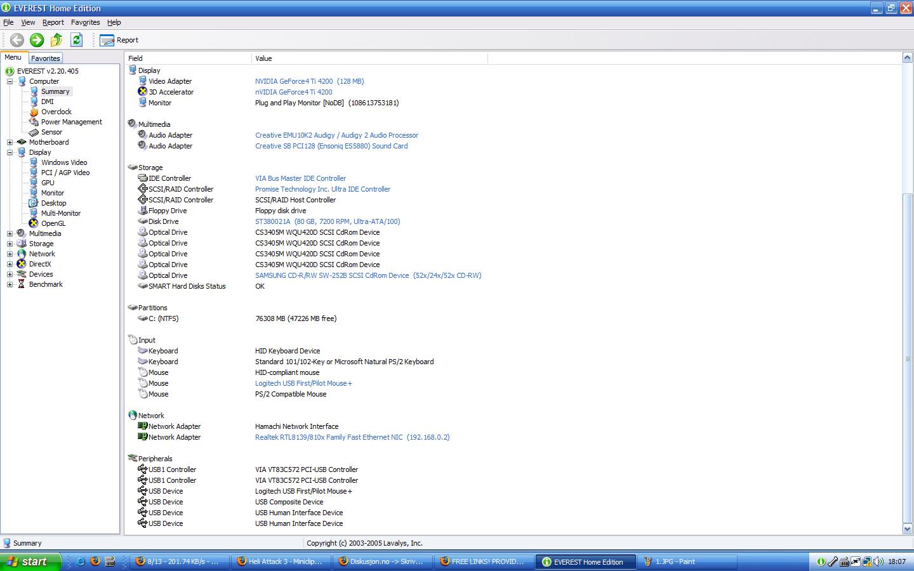Expand the Devices tree node
914x571 pixels.
[10, 274]
